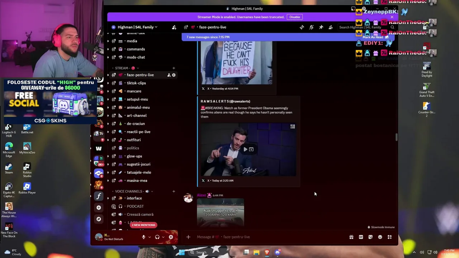Click the chat scrollbar thumb

396,137
